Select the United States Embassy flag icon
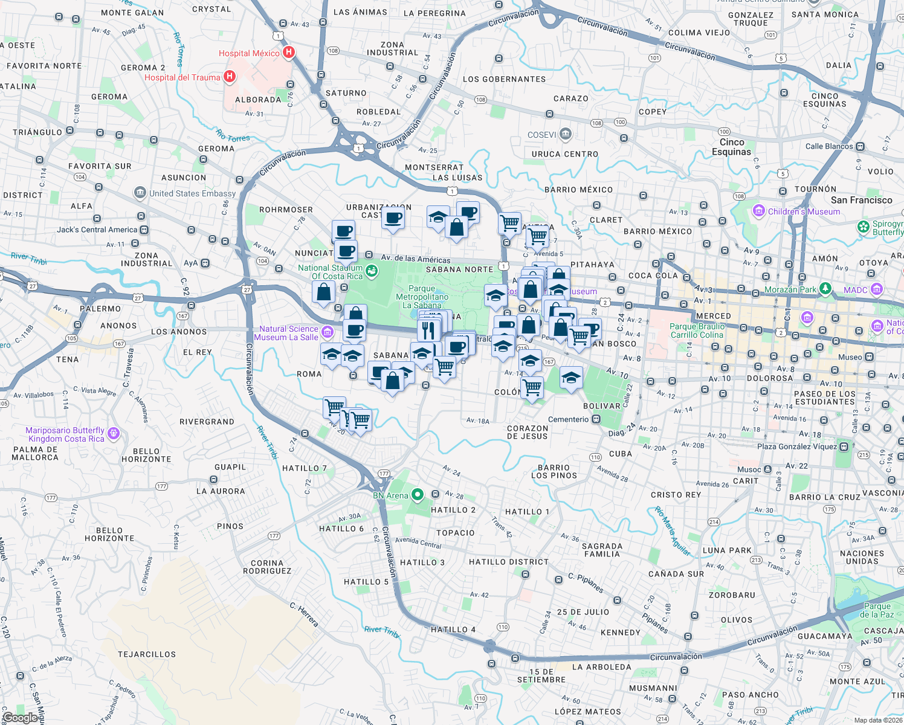The width and height of the screenshot is (904, 725). (140, 193)
